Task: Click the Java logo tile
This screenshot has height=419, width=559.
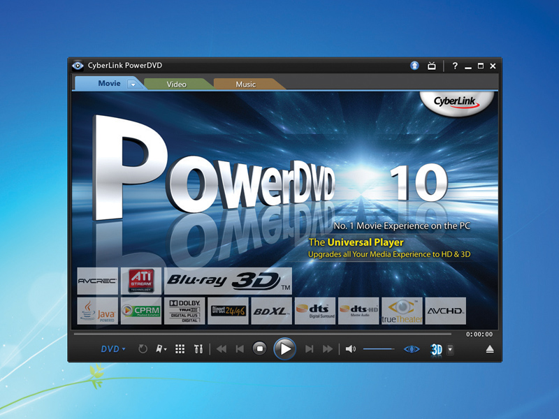Action: tap(97, 311)
